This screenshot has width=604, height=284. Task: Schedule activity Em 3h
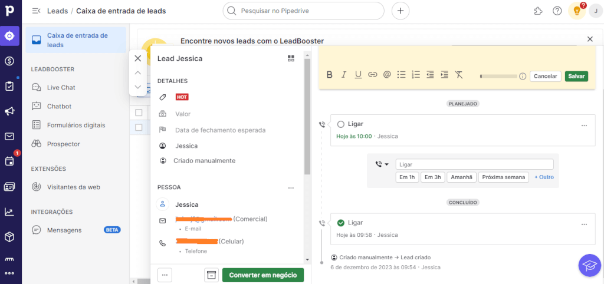433,177
